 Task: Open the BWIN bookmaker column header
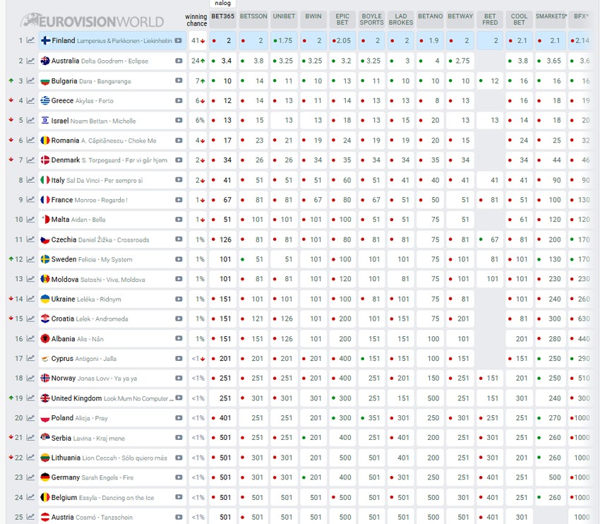(313, 19)
